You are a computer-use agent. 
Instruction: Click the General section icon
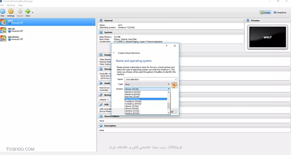pyautogui.click(x=101, y=20)
